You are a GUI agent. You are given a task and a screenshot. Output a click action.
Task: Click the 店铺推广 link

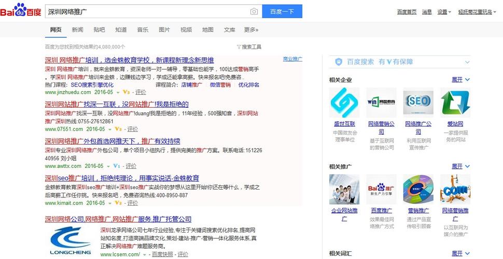click(x=191, y=85)
